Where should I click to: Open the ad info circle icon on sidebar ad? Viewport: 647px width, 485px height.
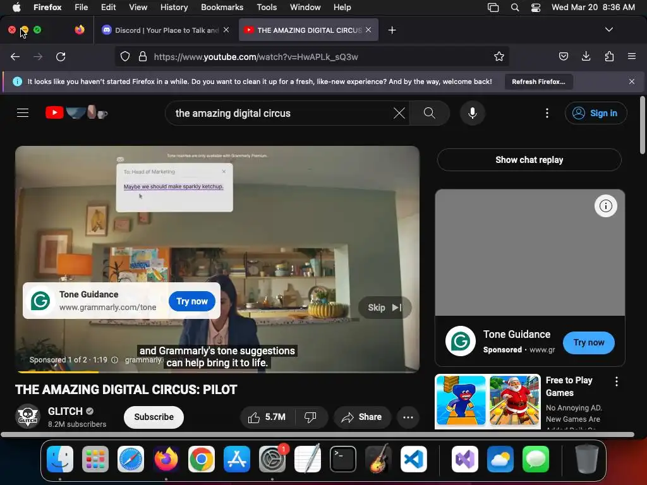click(x=605, y=206)
